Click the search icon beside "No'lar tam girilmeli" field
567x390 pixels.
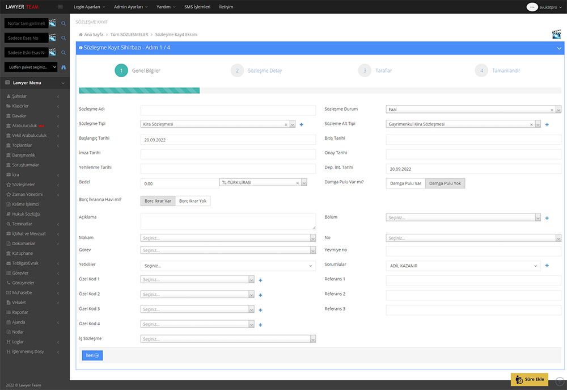pos(64,23)
